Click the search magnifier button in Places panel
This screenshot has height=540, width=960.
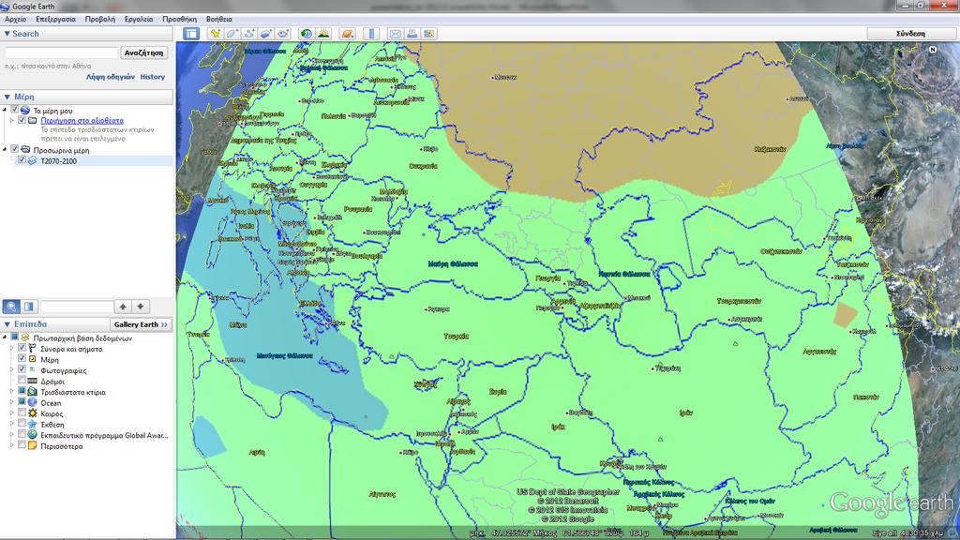11,307
